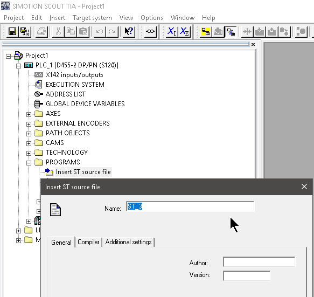Select ADDRESS LIST item
Image resolution: width=314 pixels, height=297 pixels.
point(66,94)
